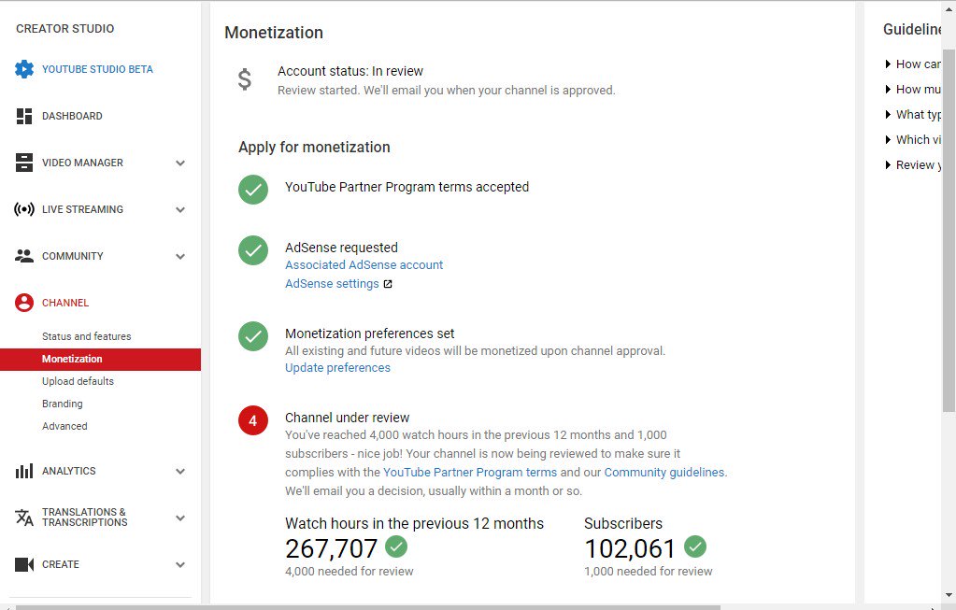Click 'Account status: In review' text

coord(350,71)
